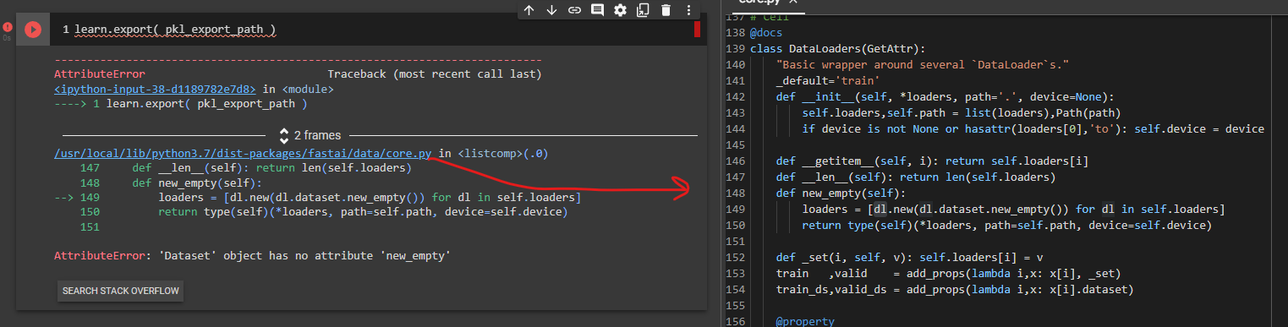Screen dimensions: 1288x327
Task: Click traceback line 150 'return type(self)'
Action: (362, 211)
